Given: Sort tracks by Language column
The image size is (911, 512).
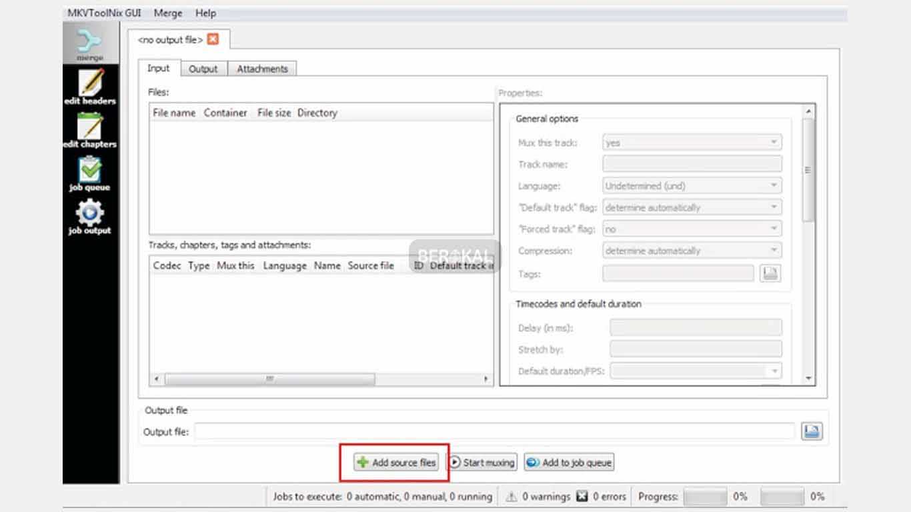Looking at the screenshot, I should [x=285, y=265].
